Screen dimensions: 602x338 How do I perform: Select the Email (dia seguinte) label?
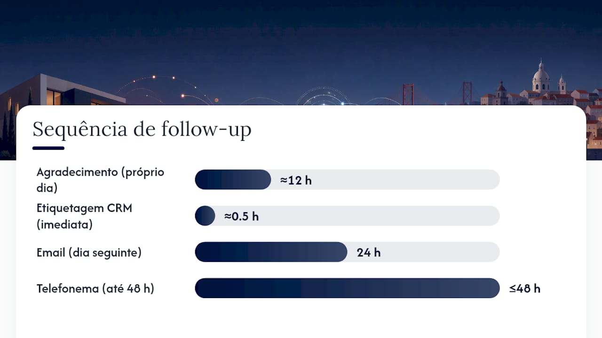89,253
